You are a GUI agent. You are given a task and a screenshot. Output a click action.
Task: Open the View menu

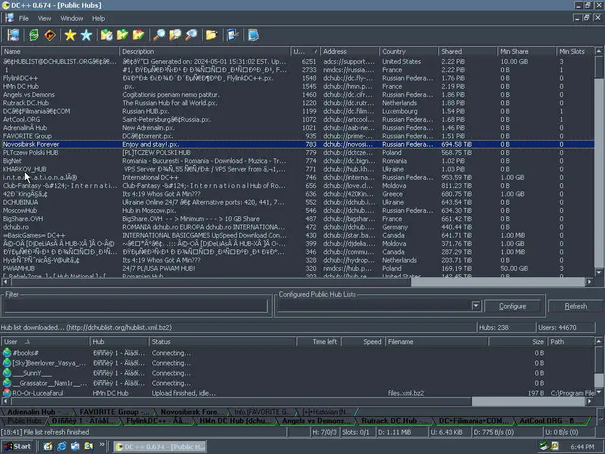[44, 18]
